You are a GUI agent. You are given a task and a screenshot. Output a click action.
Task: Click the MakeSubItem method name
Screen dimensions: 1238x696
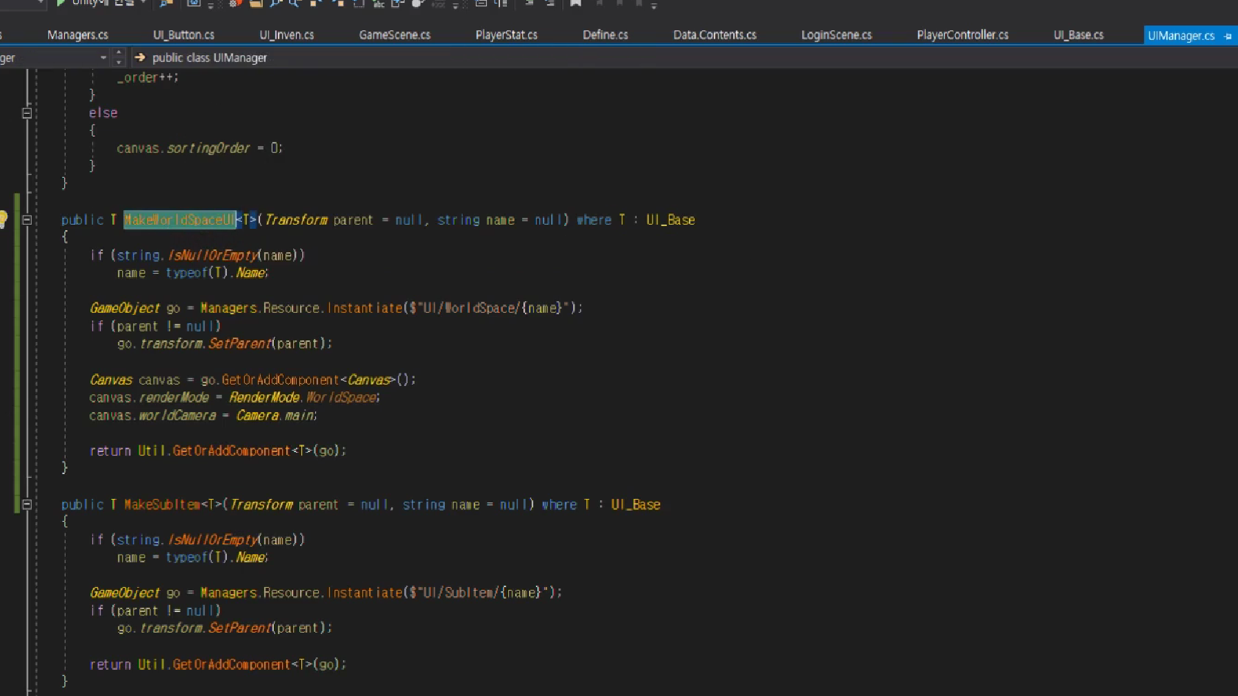tap(161, 504)
